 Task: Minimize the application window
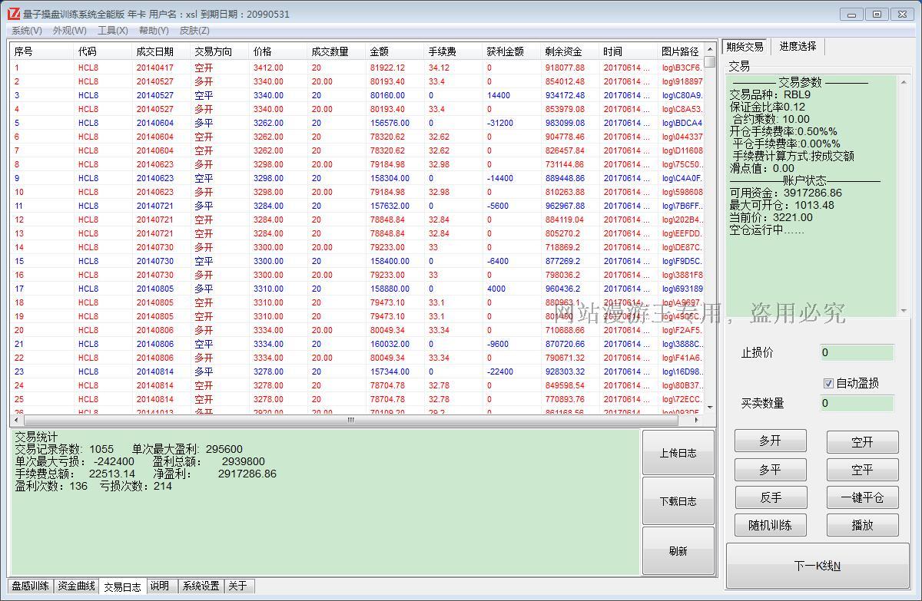point(851,14)
